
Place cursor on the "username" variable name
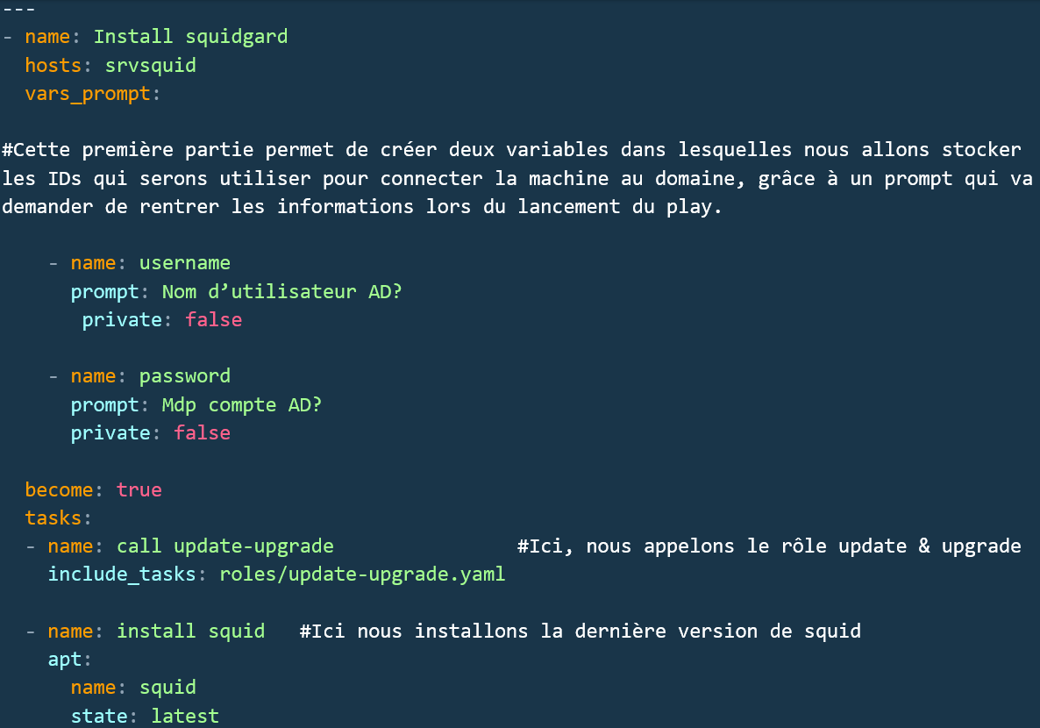[x=184, y=263]
